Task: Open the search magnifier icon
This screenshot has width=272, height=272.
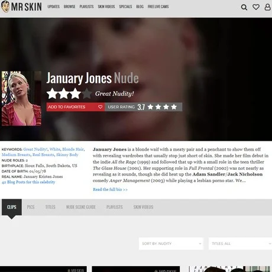Action: pyautogui.click(x=244, y=7)
